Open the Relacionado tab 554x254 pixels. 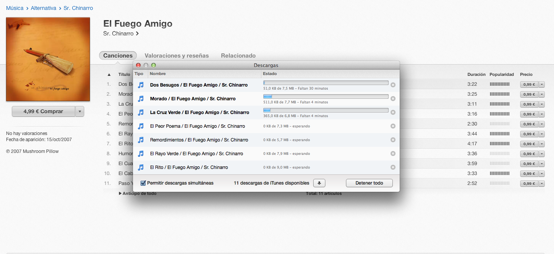click(238, 56)
